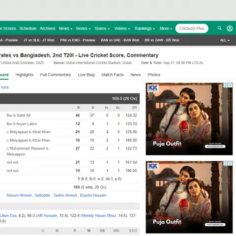Image resolution: width=236 pixels, height=236 pixels.
Task: Open Saifuddin player link
Action: tap(42, 195)
